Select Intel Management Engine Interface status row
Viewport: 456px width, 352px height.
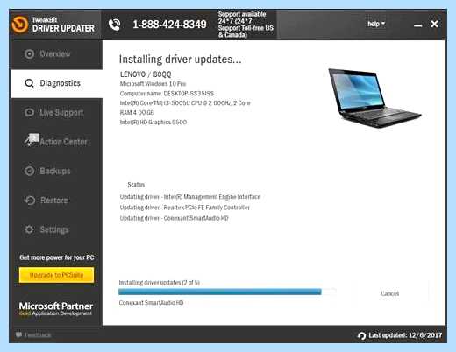click(x=190, y=197)
